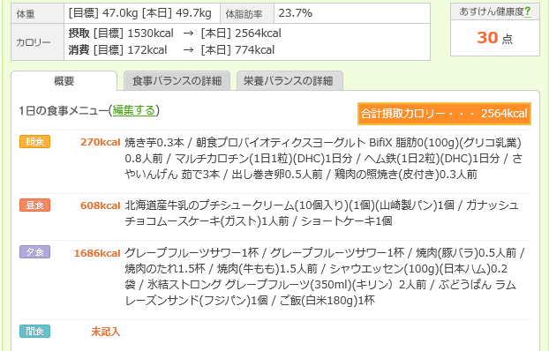Click the カロリー row label cell
This screenshot has height=351, width=549.
pos(37,42)
